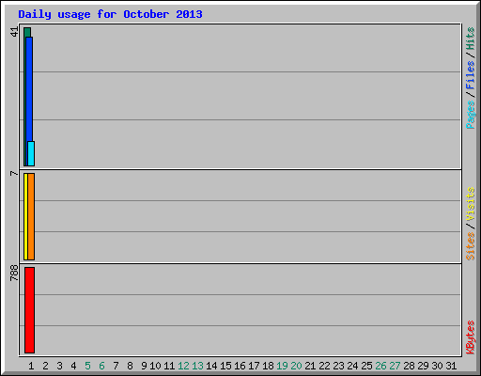Click the chart title Daily usage for October 2013
The image size is (481, 376).
click(110, 14)
